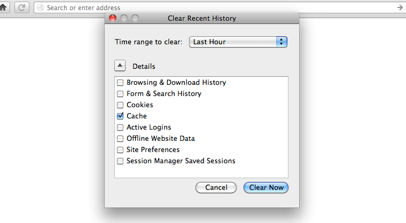Tick the Cookies checkbox
406x223 pixels.
pyautogui.click(x=120, y=105)
